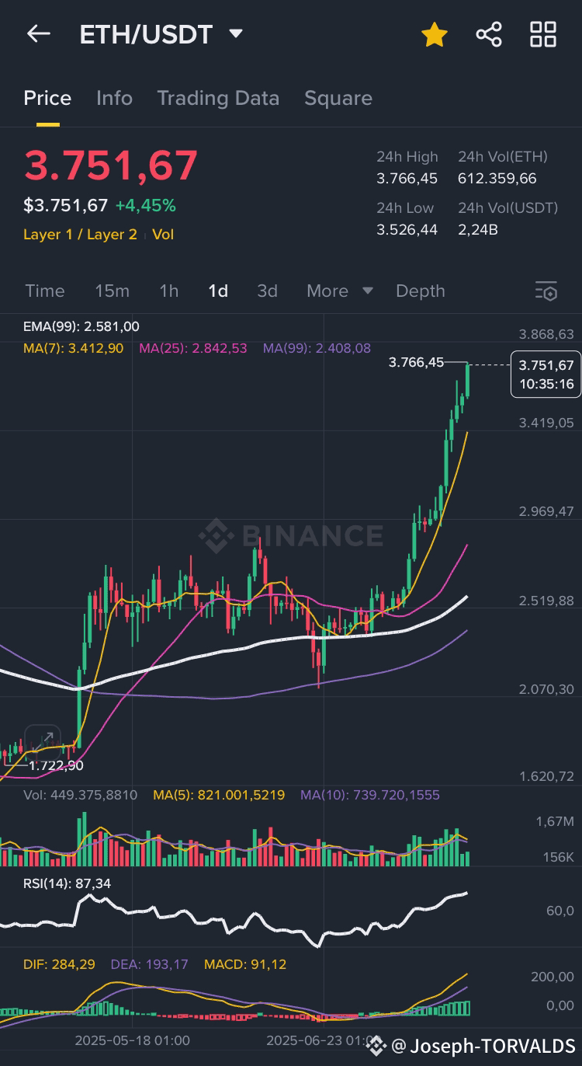Viewport: 582px width, 1066px height.
Task: Open the grid layout icon
Action: [x=543, y=34]
